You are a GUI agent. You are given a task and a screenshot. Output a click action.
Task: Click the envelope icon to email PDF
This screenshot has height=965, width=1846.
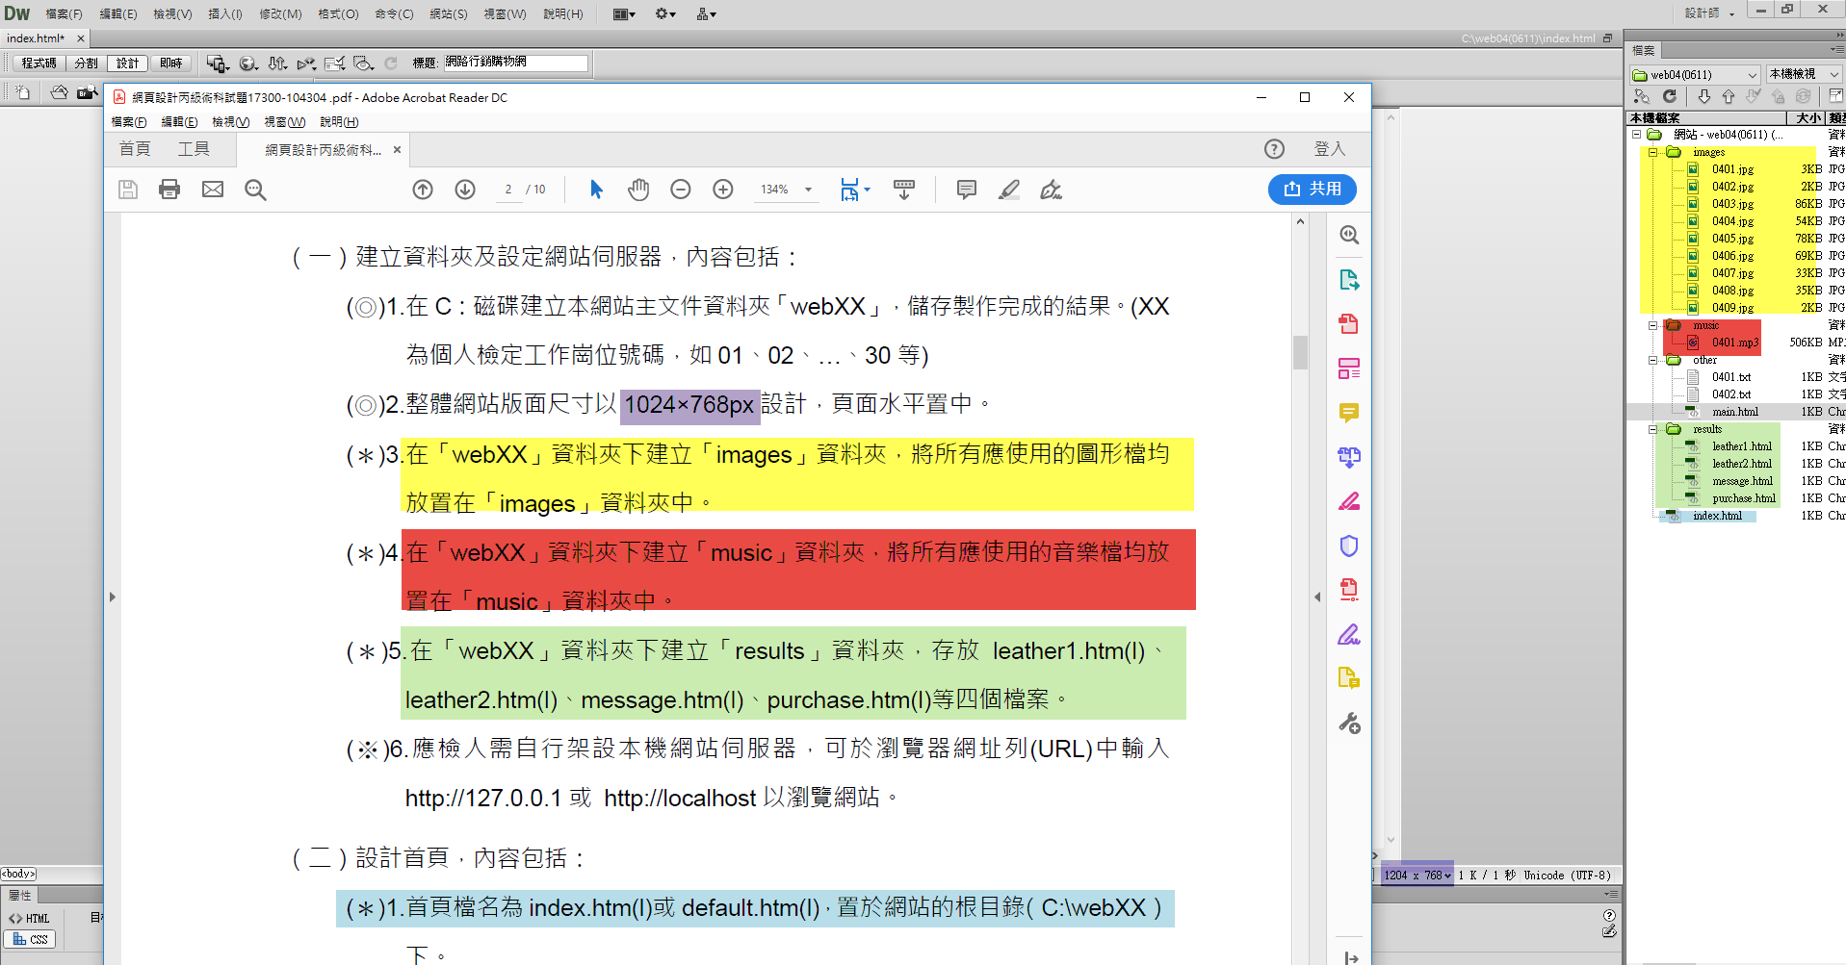[213, 190]
